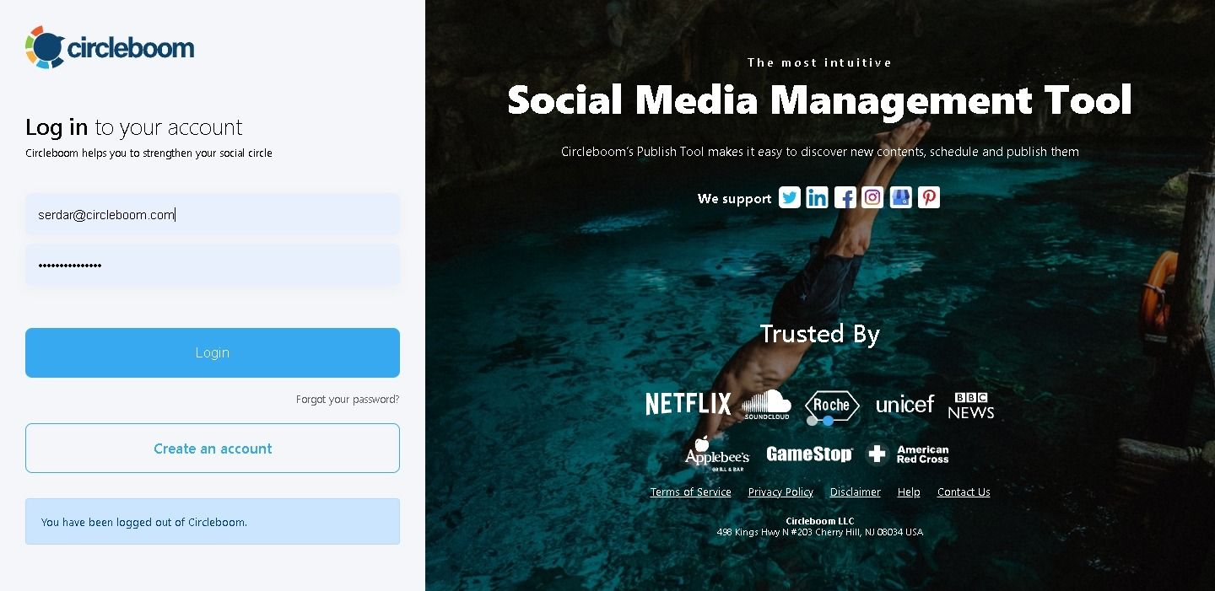Select the Pinterest support icon
This screenshot has width=1215, height=591.
coord(928,197)
